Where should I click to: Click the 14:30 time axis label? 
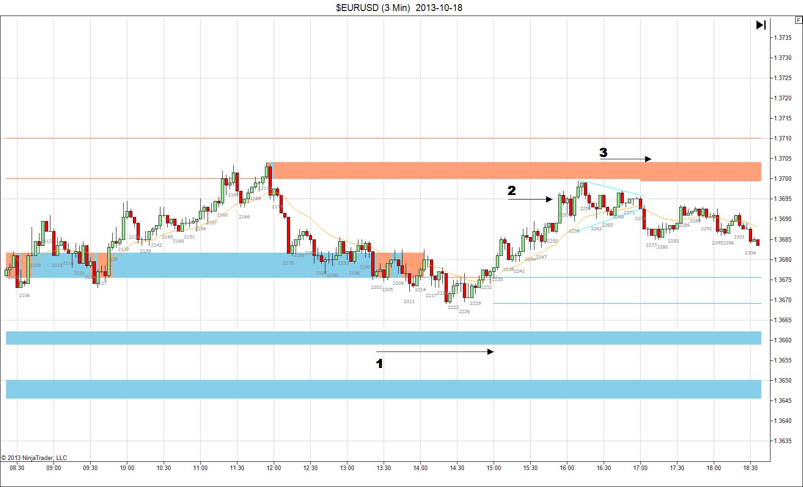tap(457, 468)
